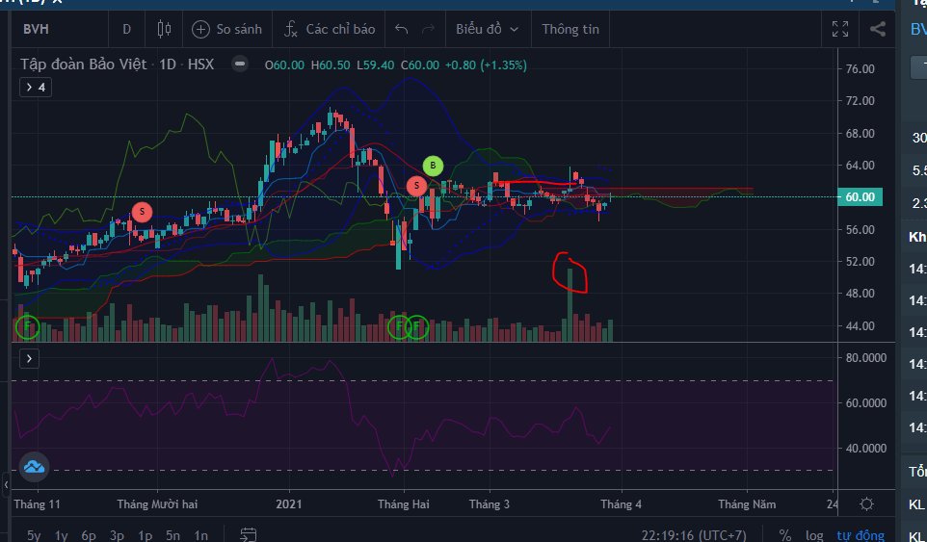Image resolution: width=927 pixels, height=542 pixels.
Task: Expand the collapsed indicators legend showing 4
Action: (36, 87)
